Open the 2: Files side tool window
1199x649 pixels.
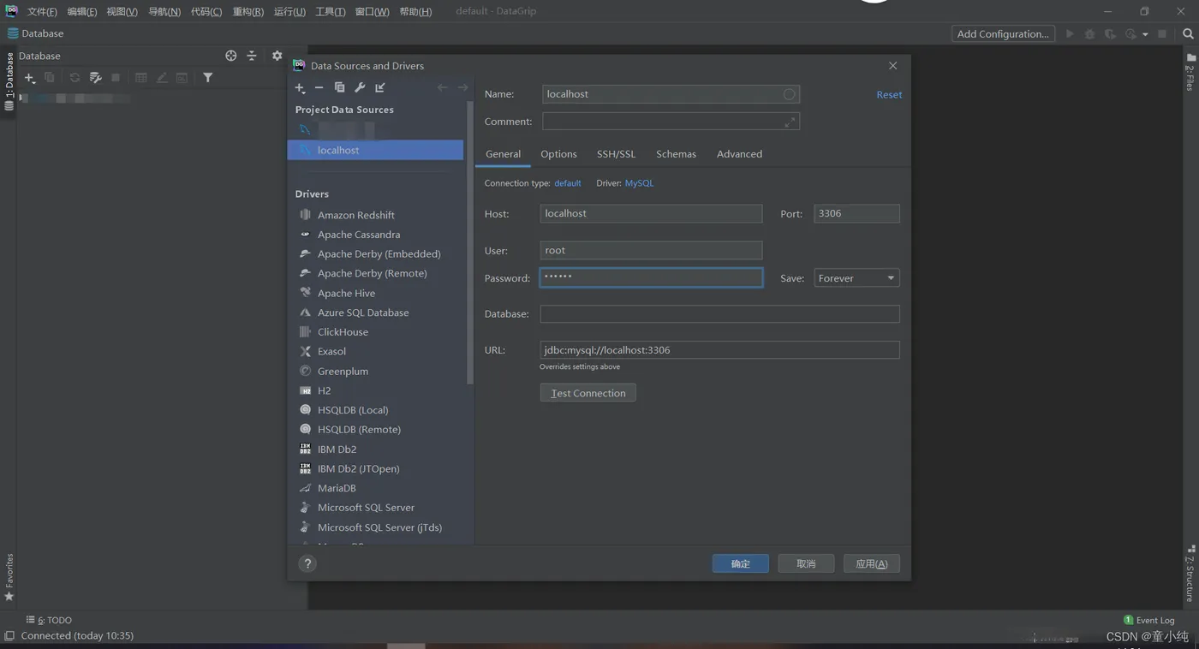tap(1190, 72)
